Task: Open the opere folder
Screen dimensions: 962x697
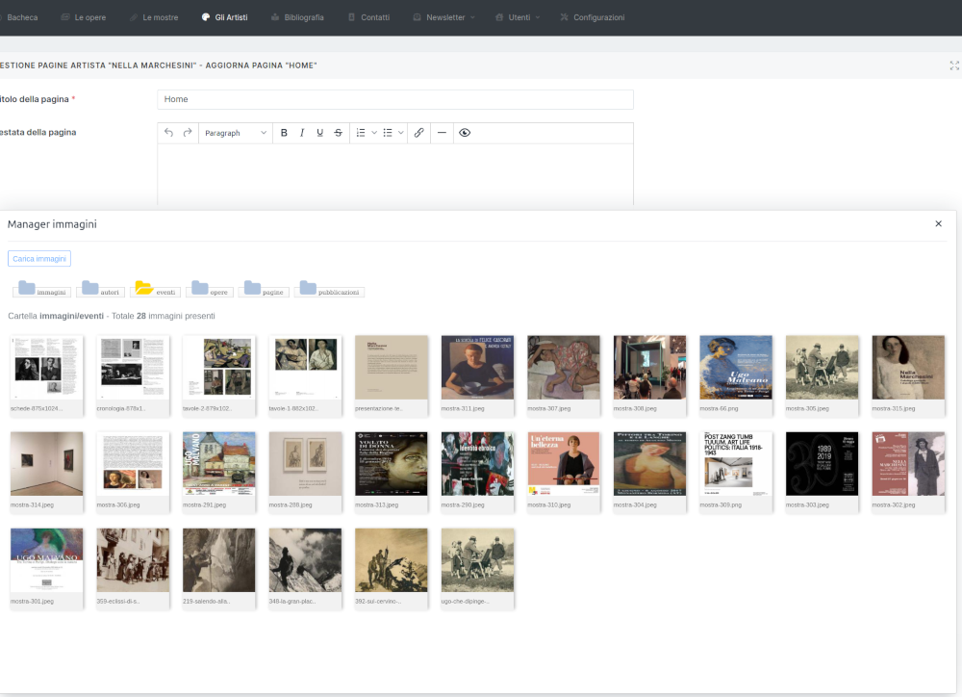Action: tap(209, 289)
